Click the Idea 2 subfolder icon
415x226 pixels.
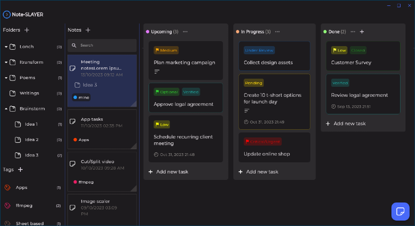point(18,140)
